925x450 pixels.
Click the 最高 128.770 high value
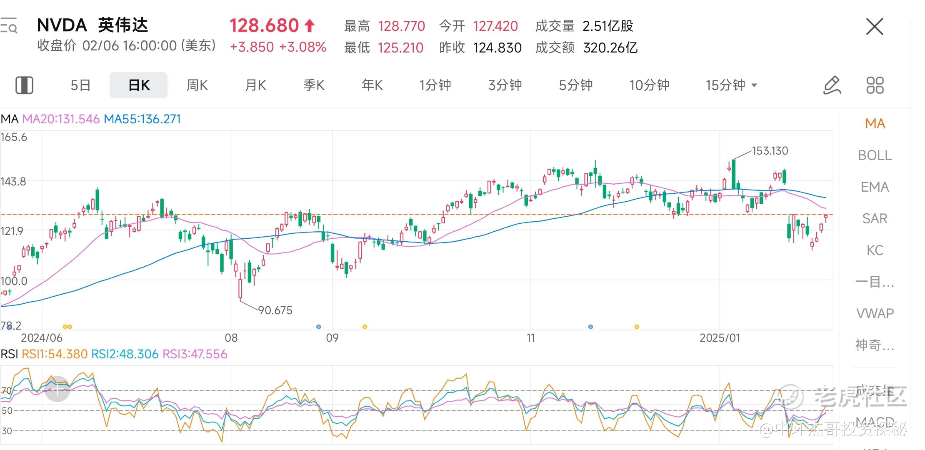384,26
